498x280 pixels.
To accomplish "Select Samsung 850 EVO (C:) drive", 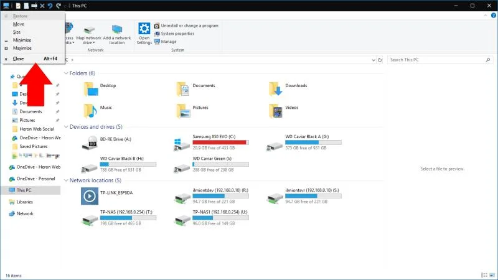I will coord(211,142).
